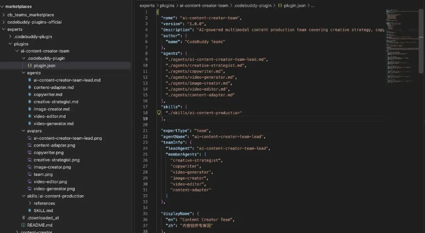Expand the cb_teams_marketplace folder
The height and width of the screenshot is (233, 425).
pyautogui.click(x=4, y=15)
